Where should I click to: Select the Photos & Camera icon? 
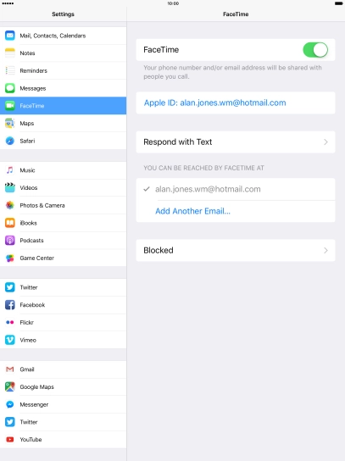(9, 205)
